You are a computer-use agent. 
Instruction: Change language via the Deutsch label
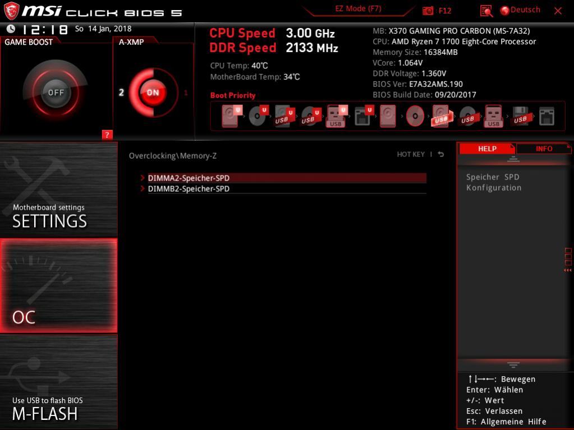tap(525, 10)
